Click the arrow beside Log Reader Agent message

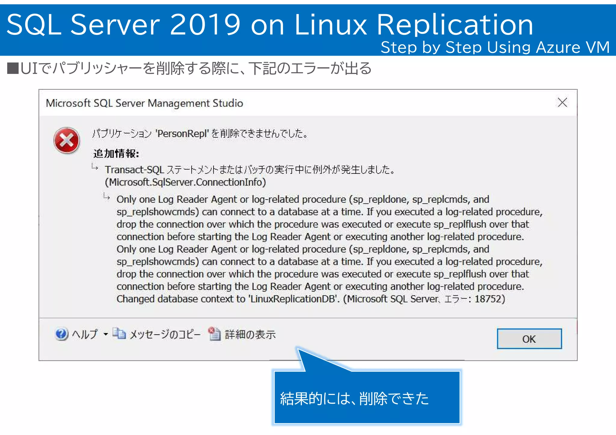click(x=106, y=197)
